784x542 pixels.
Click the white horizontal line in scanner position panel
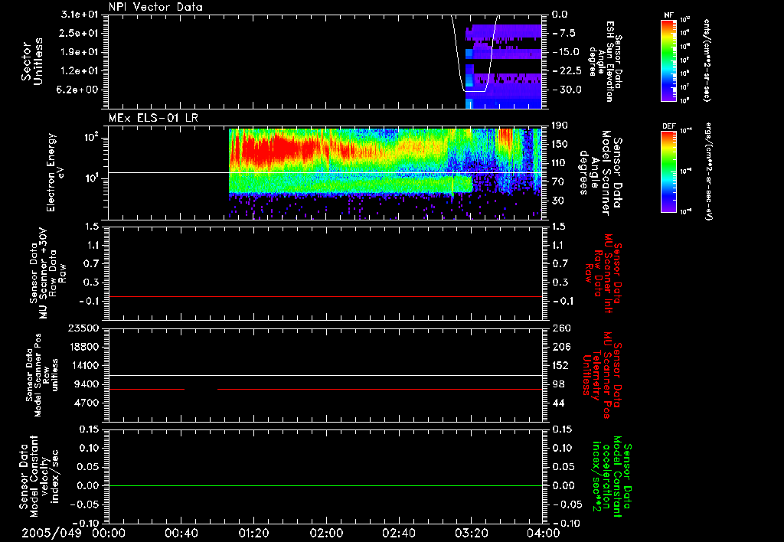pos(325,376)
